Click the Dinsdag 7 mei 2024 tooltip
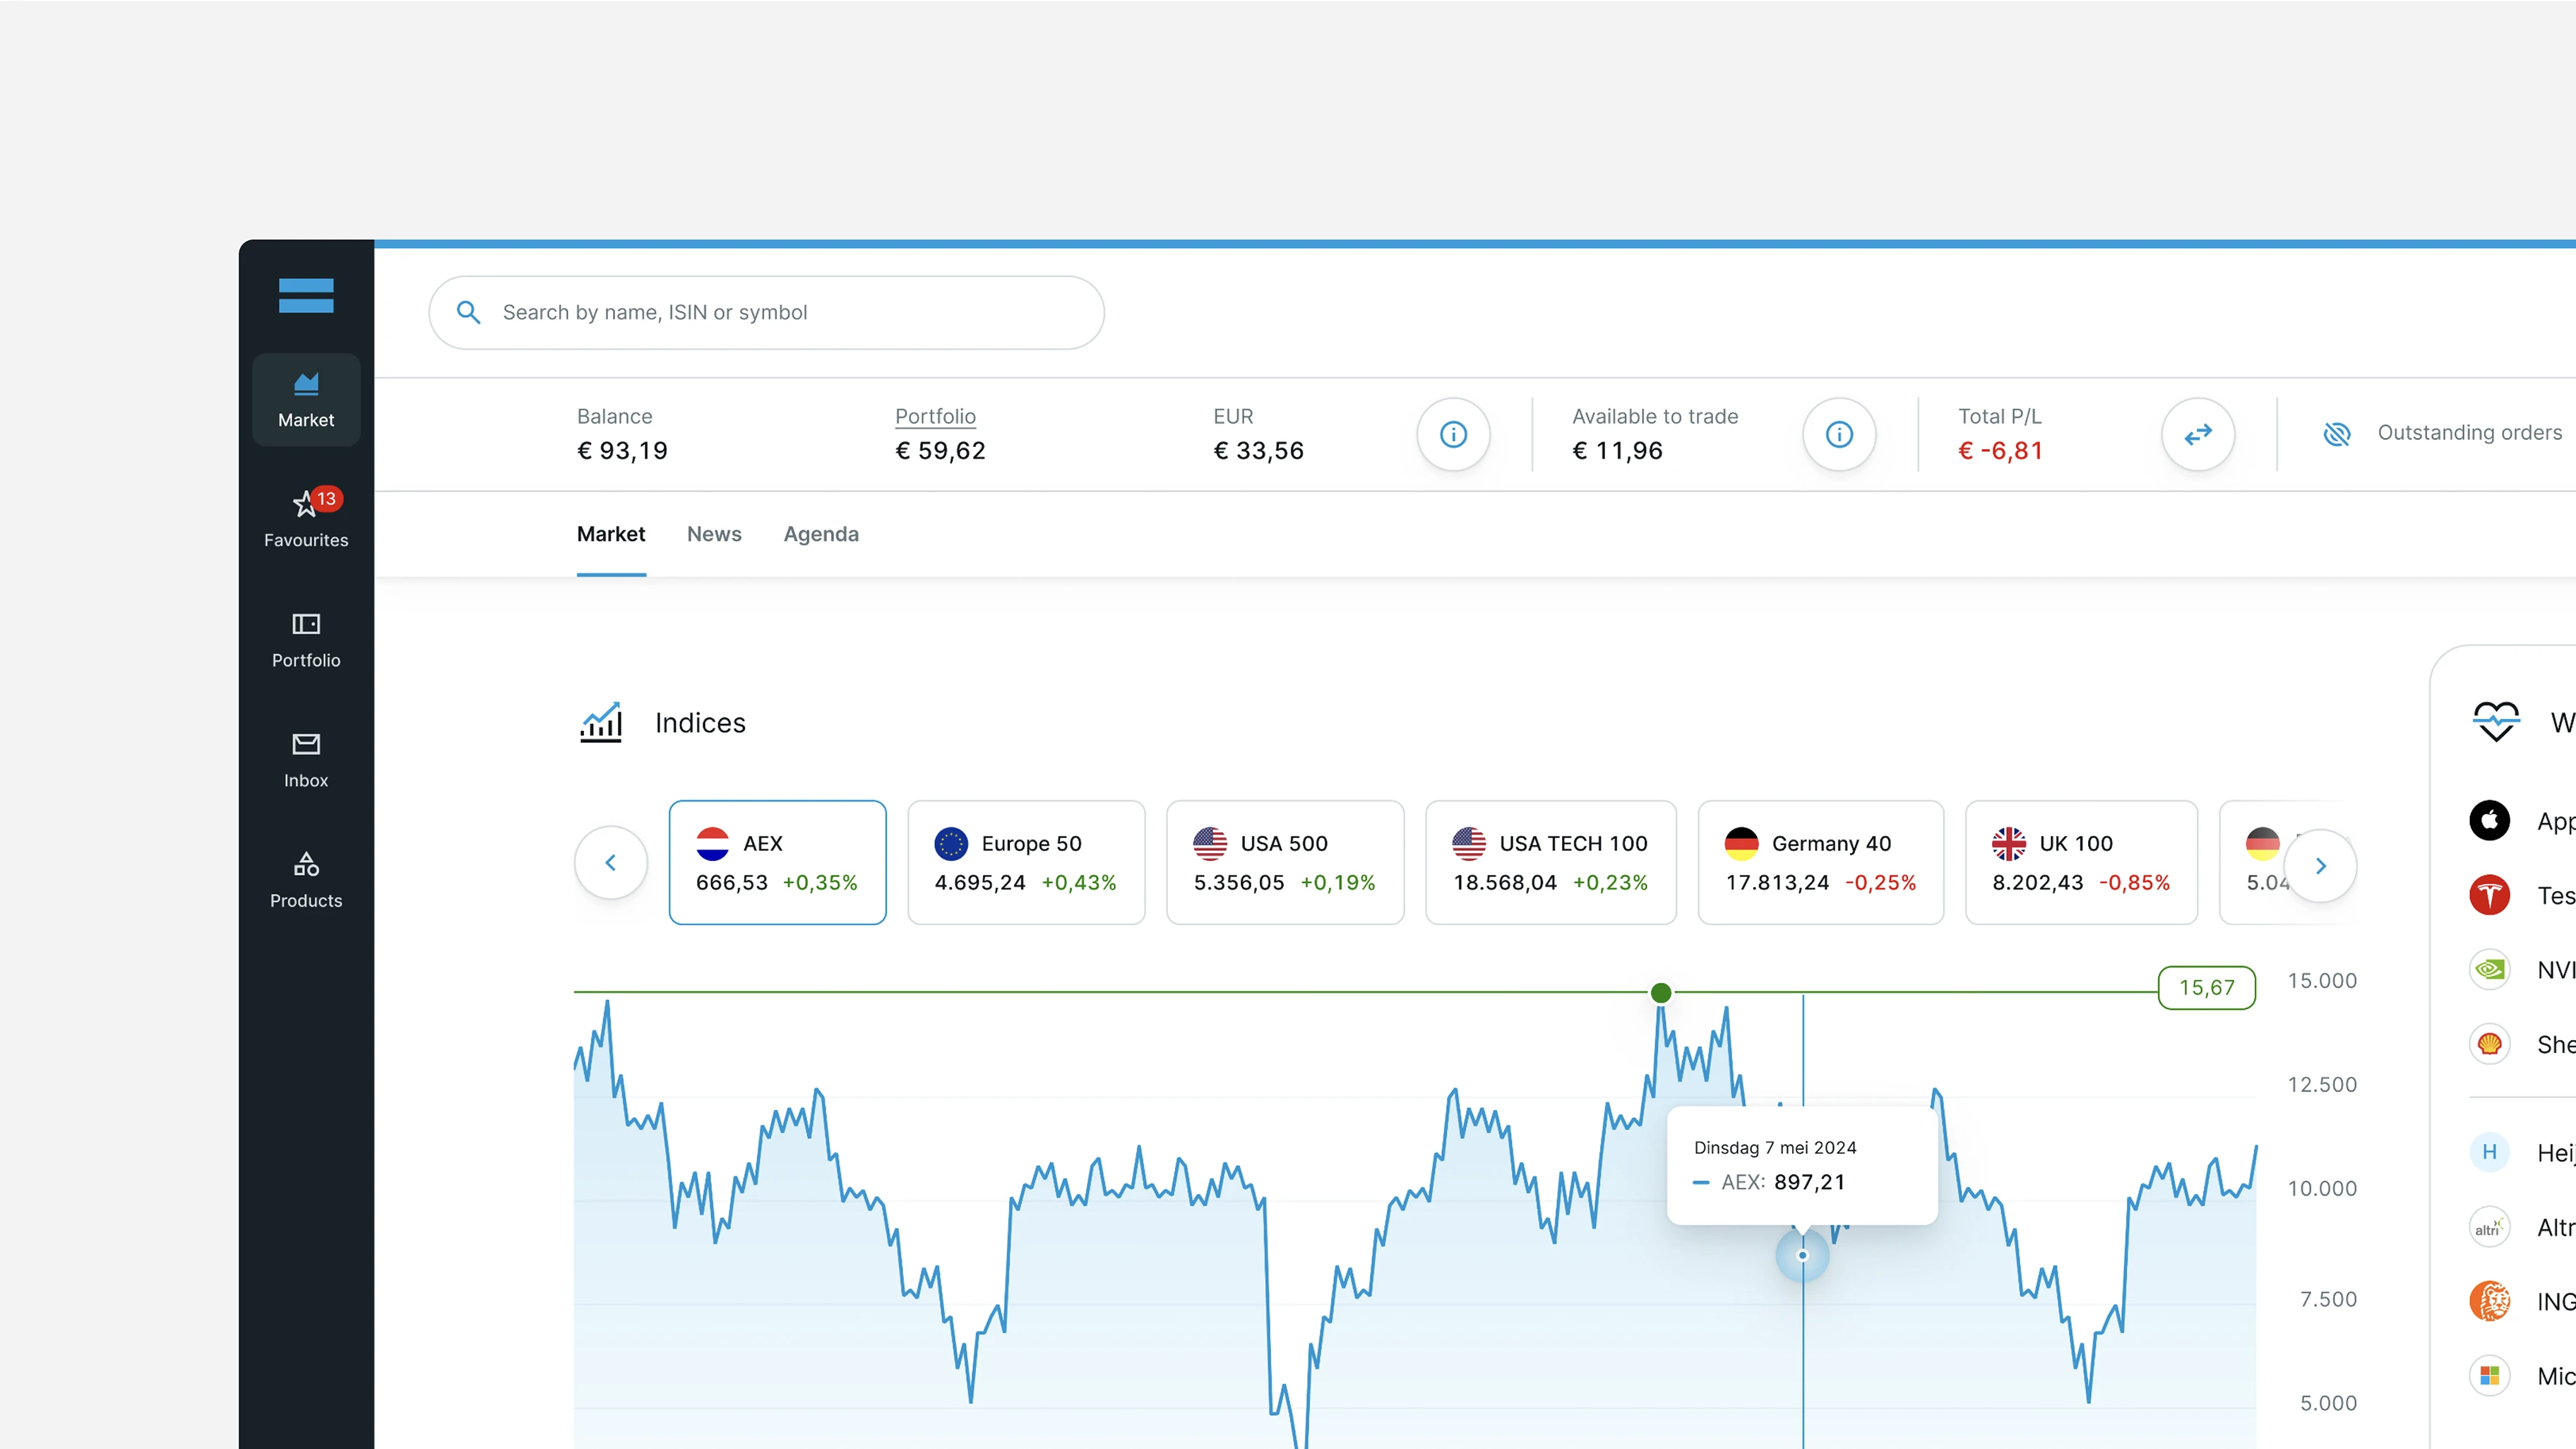 tap(1803, 1165)
